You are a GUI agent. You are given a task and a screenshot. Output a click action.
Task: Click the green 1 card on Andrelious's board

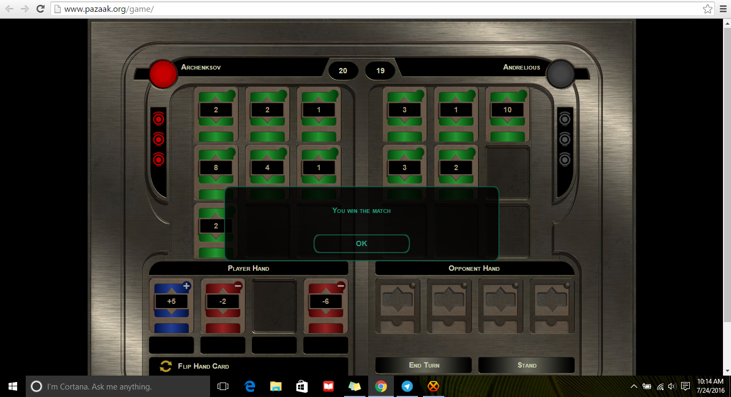pos(456,114)
